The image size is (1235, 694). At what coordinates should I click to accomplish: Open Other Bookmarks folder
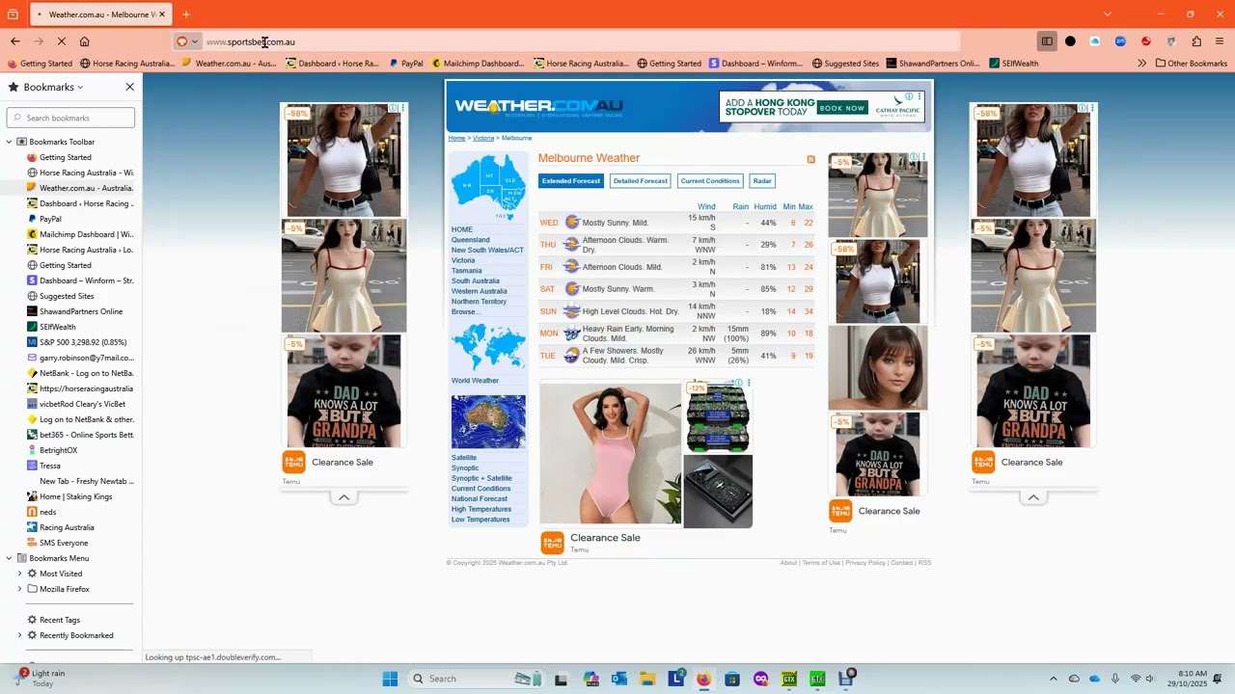[1192, 64]
